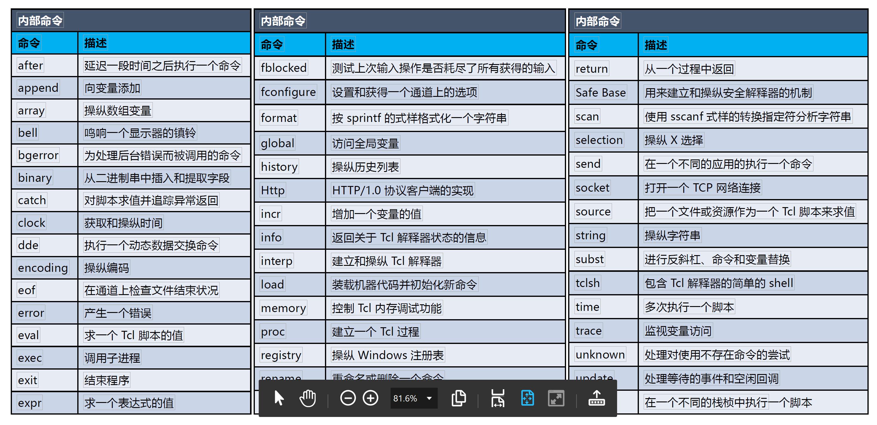This screenshot has height=425, width=877.
Task: Zoom in with the plus button
Action: pyautogui.click(x=370, y=398)
